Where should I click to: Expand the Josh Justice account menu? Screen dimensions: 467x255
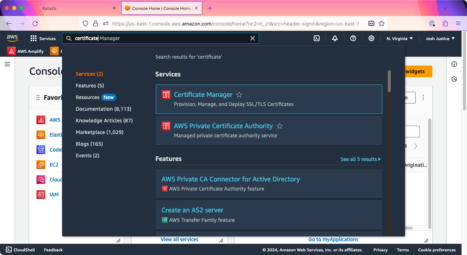(440, 38)
